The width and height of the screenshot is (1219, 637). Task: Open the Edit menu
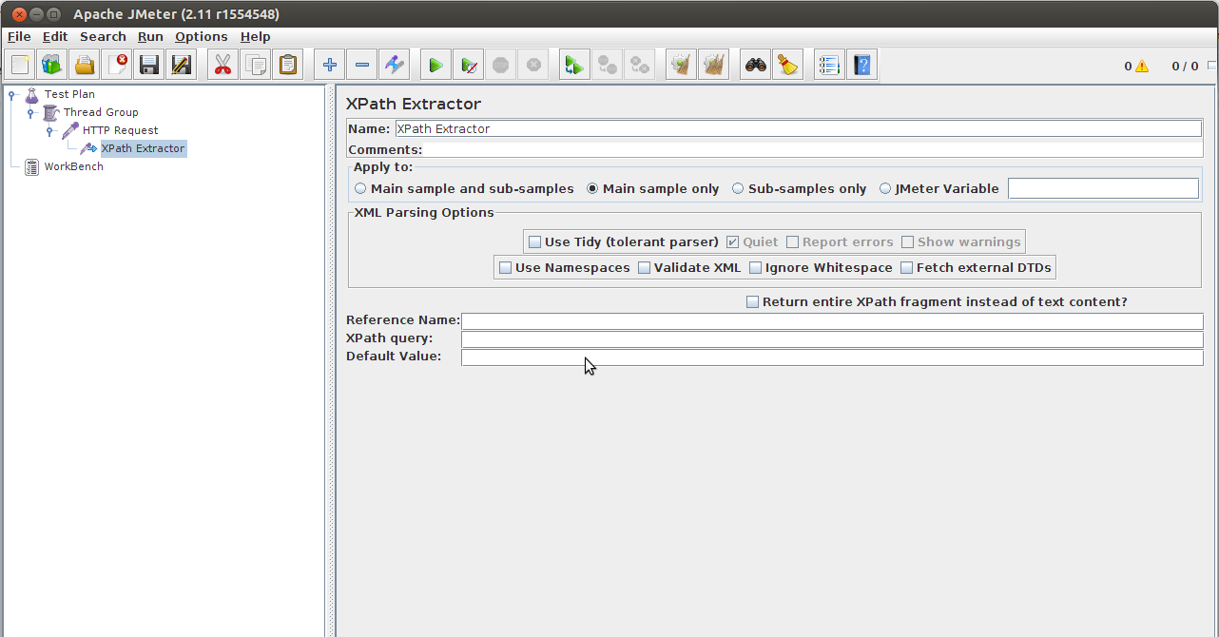(55, 36)
